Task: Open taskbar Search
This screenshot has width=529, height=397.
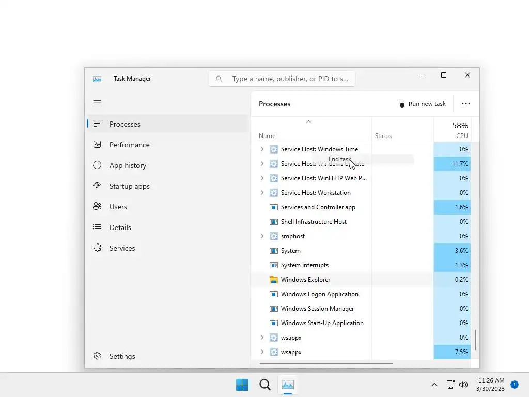Action: click(x=265, y=385)
